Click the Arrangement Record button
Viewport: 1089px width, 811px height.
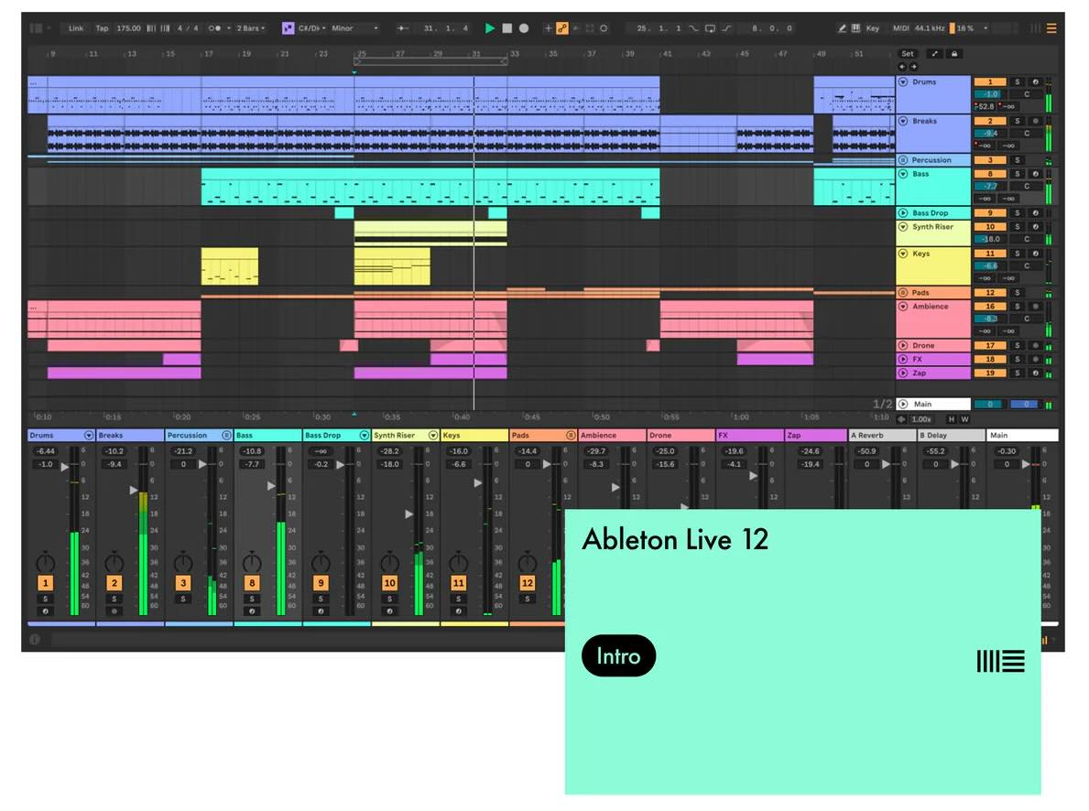[x=524, y=28]
